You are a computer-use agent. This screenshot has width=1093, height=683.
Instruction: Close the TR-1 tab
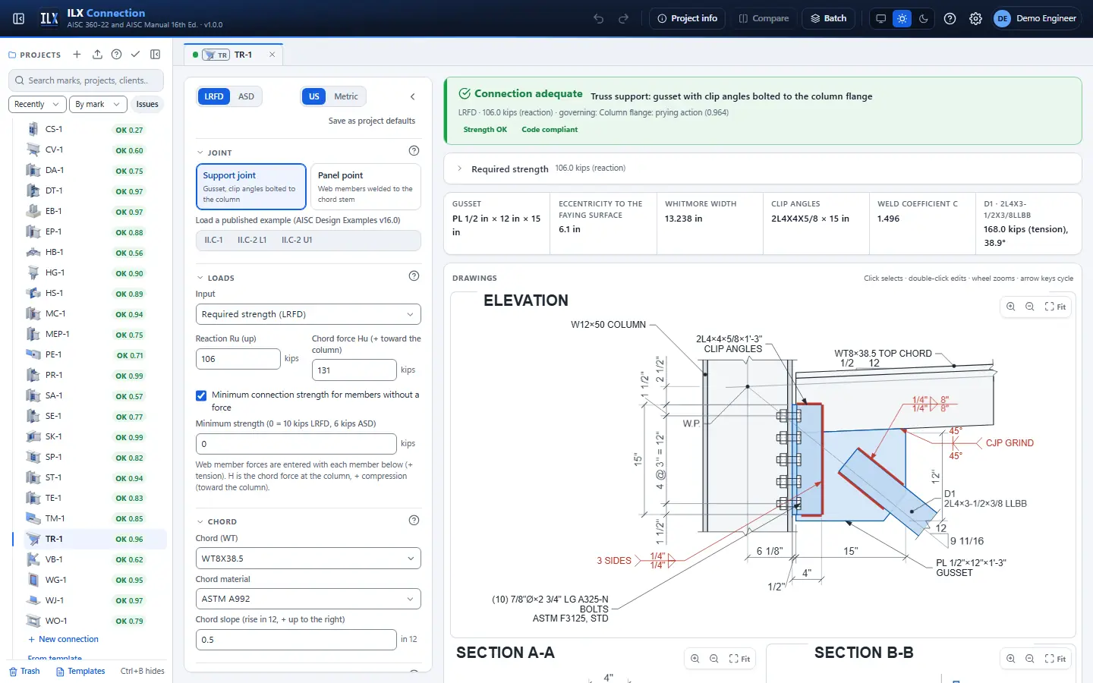[272, 55]
